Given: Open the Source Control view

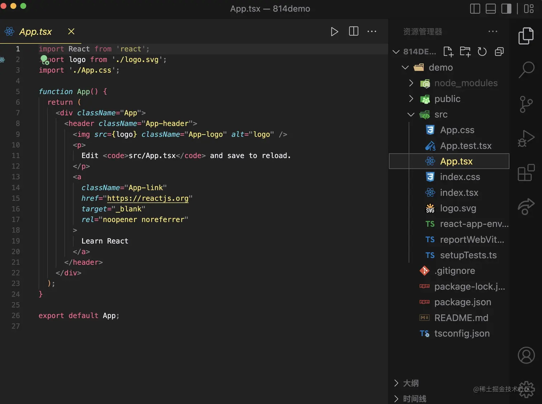Looking at the screenshot, I should click(x=526, y=104).
